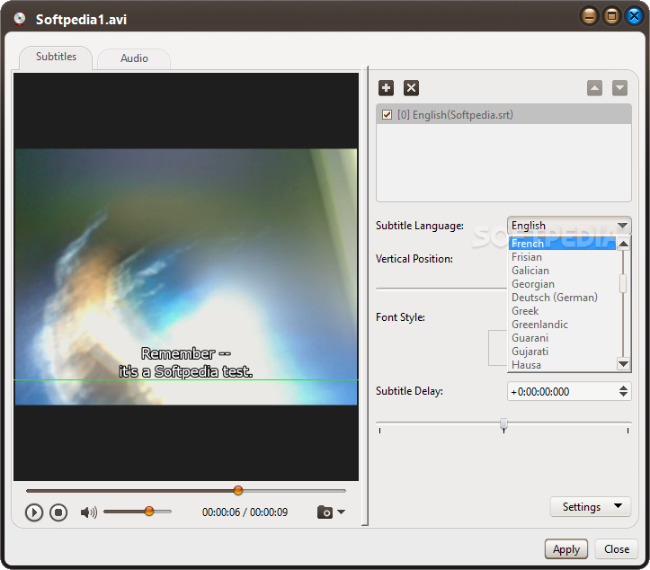Screen dimensions: 650x570
Task: Choose Frisian in the language list
Action: [x=562, y=257]
